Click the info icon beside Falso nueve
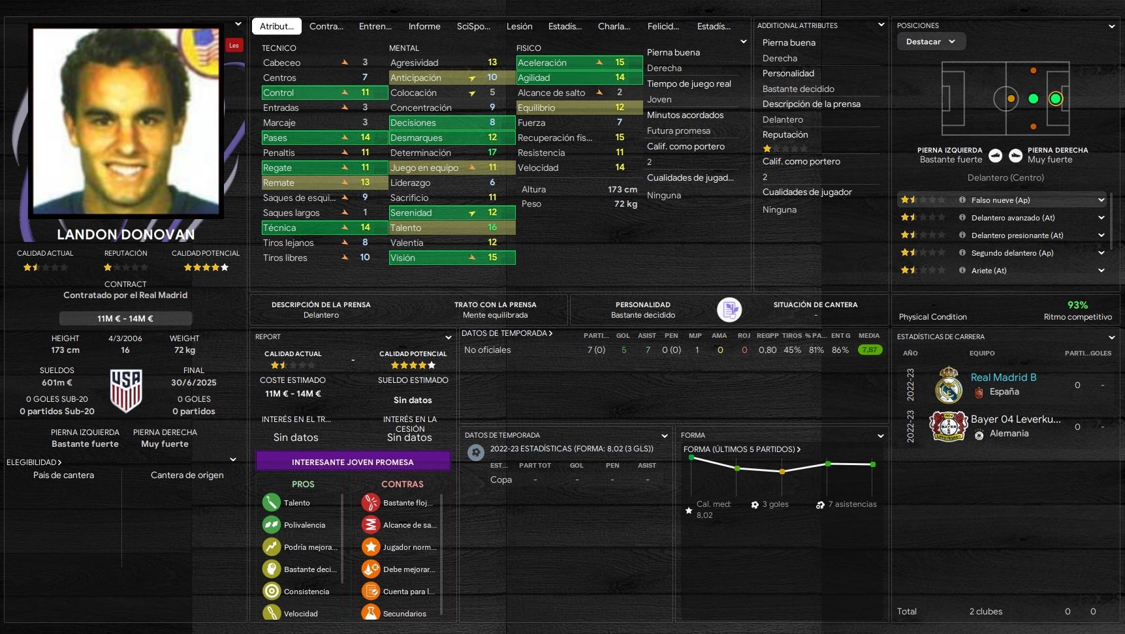The height and width of the screenshot is (634, 1125). (962, 200)
